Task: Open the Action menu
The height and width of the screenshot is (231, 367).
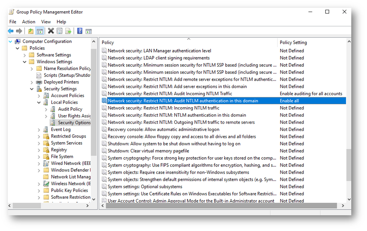Action: pyautogui.click(x=28, y=22)
